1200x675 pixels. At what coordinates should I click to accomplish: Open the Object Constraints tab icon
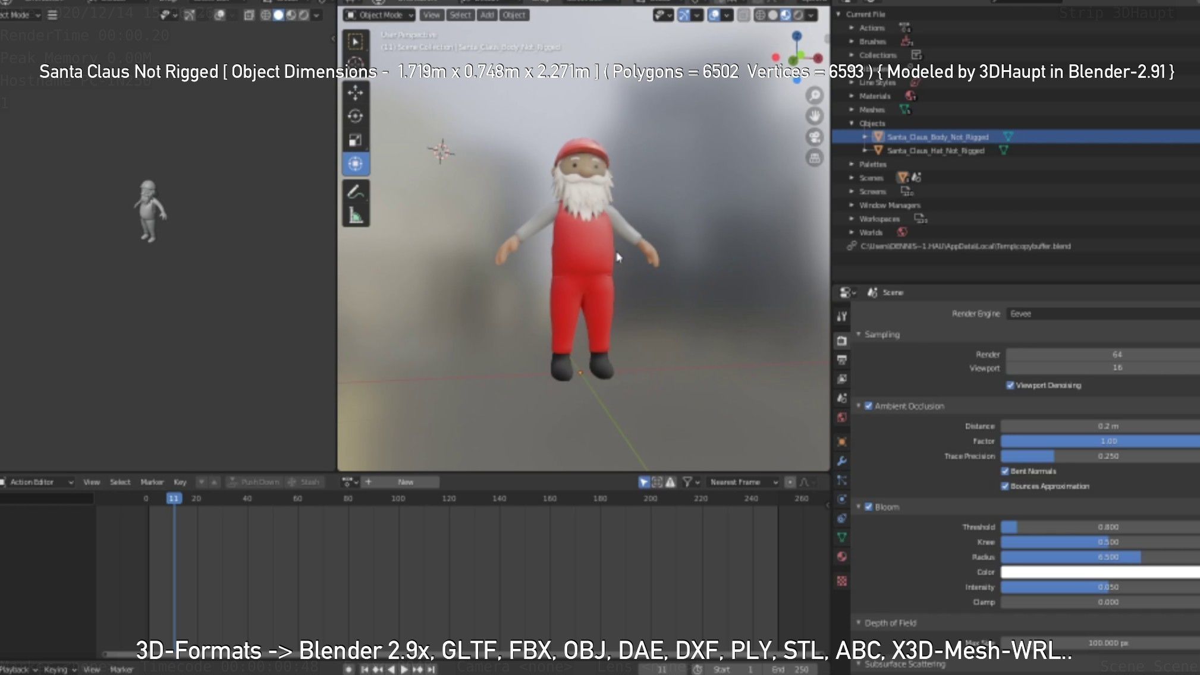tap(842, 518)
